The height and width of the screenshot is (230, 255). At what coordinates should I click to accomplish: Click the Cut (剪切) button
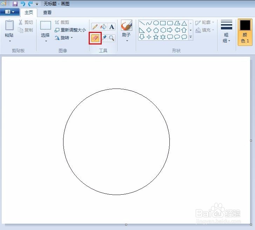point(26,22)
